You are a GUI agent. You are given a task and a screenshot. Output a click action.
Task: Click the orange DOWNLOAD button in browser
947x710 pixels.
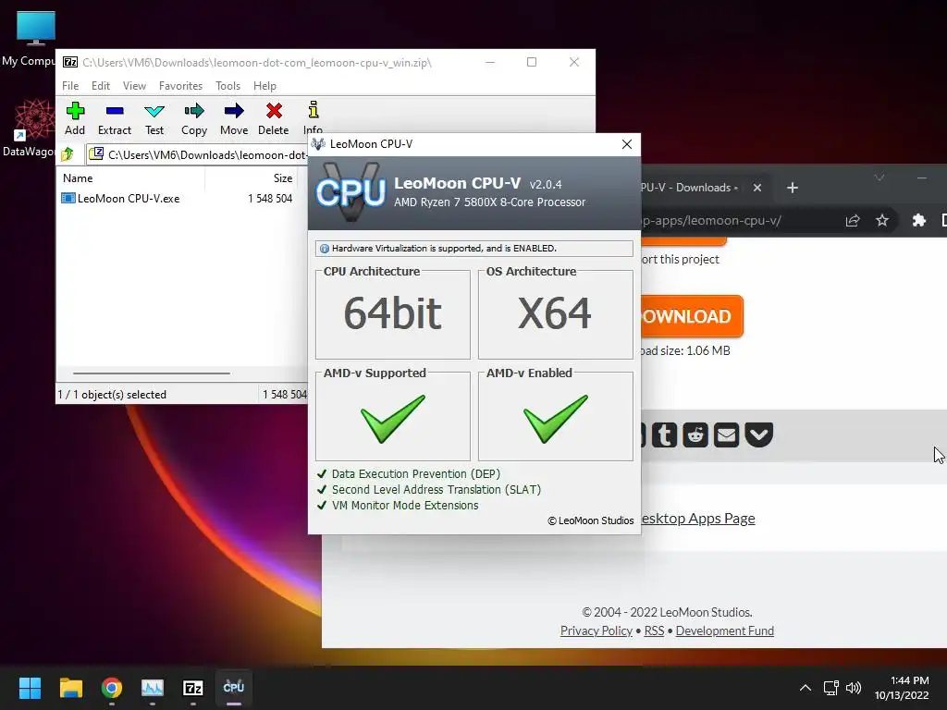[x=692, y=316]
